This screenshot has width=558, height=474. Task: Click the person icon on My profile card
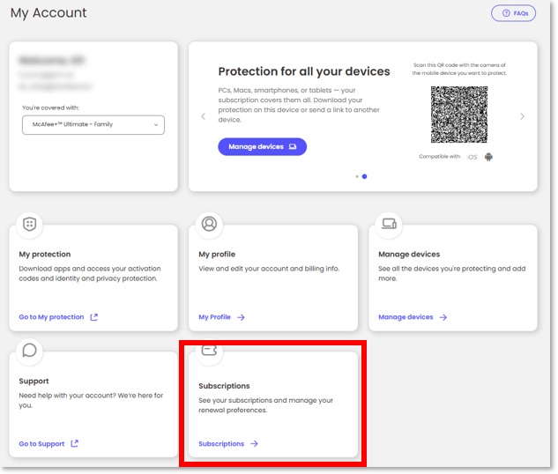pyautogui.click(x=209, y=224)
